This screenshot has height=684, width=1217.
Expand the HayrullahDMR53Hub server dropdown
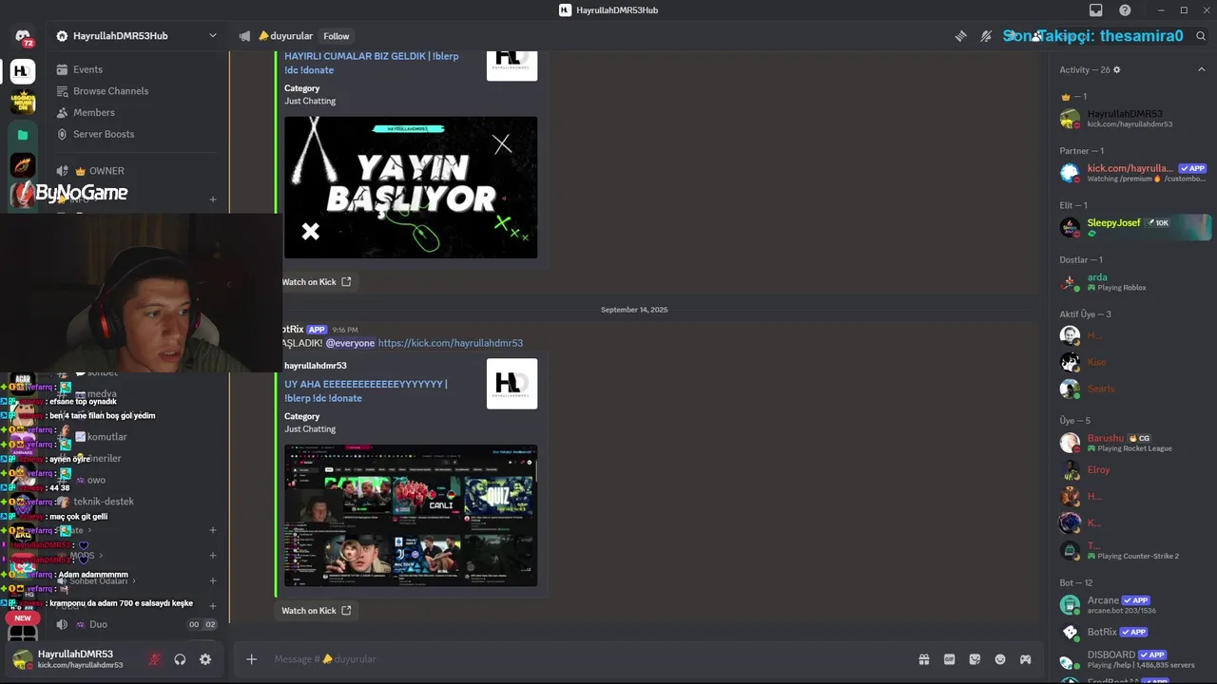pyautogui.click(x=213, y=36)
